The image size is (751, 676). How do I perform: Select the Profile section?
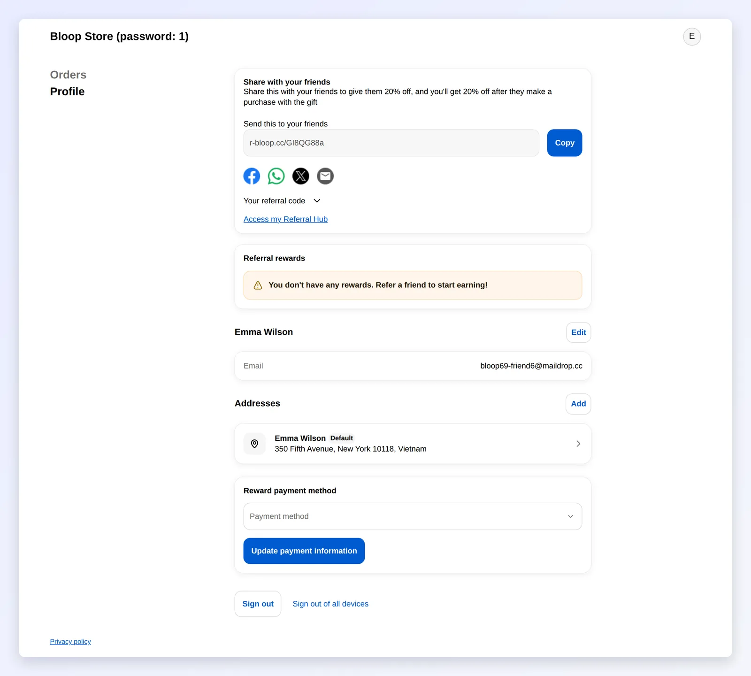67,92
